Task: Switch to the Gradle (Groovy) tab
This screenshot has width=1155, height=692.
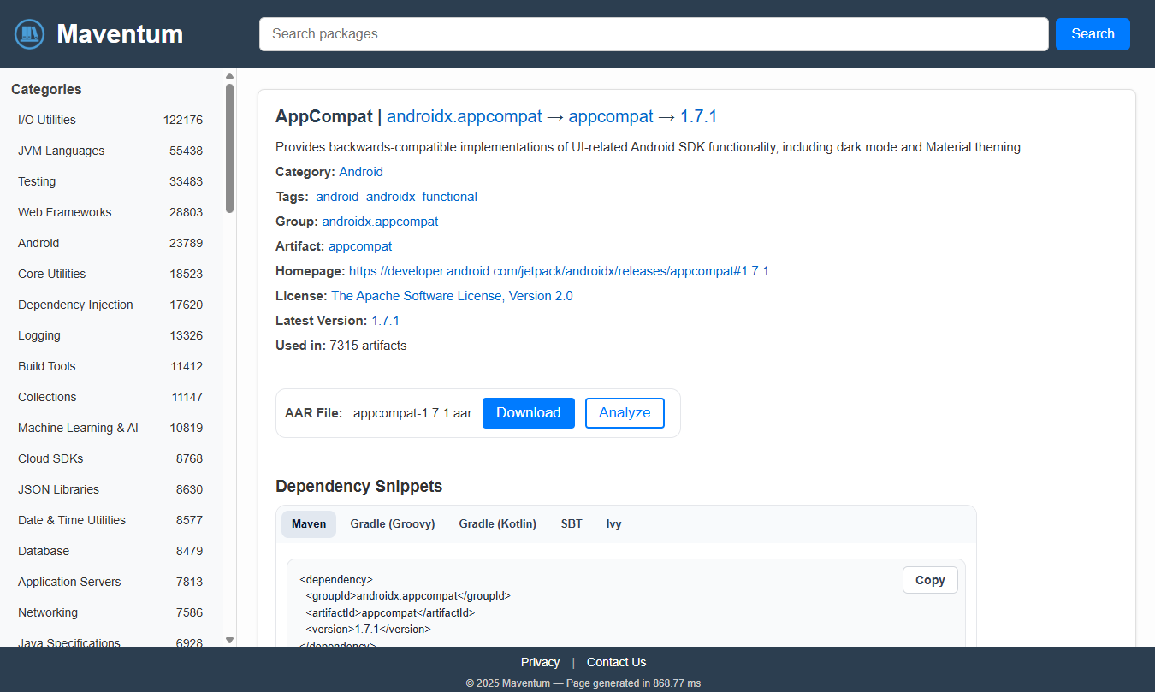Action: (x=393, y=524)
